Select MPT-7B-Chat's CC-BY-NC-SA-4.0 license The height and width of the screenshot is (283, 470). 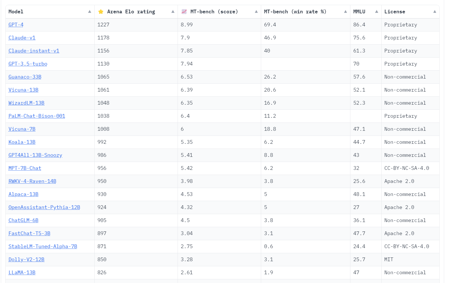(407, 168)
